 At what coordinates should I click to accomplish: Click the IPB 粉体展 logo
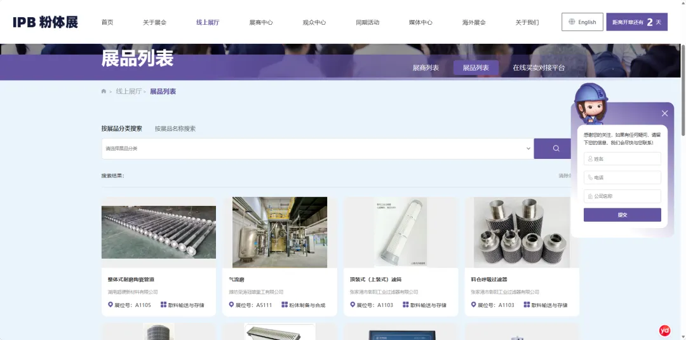click(x=46, y=22)
